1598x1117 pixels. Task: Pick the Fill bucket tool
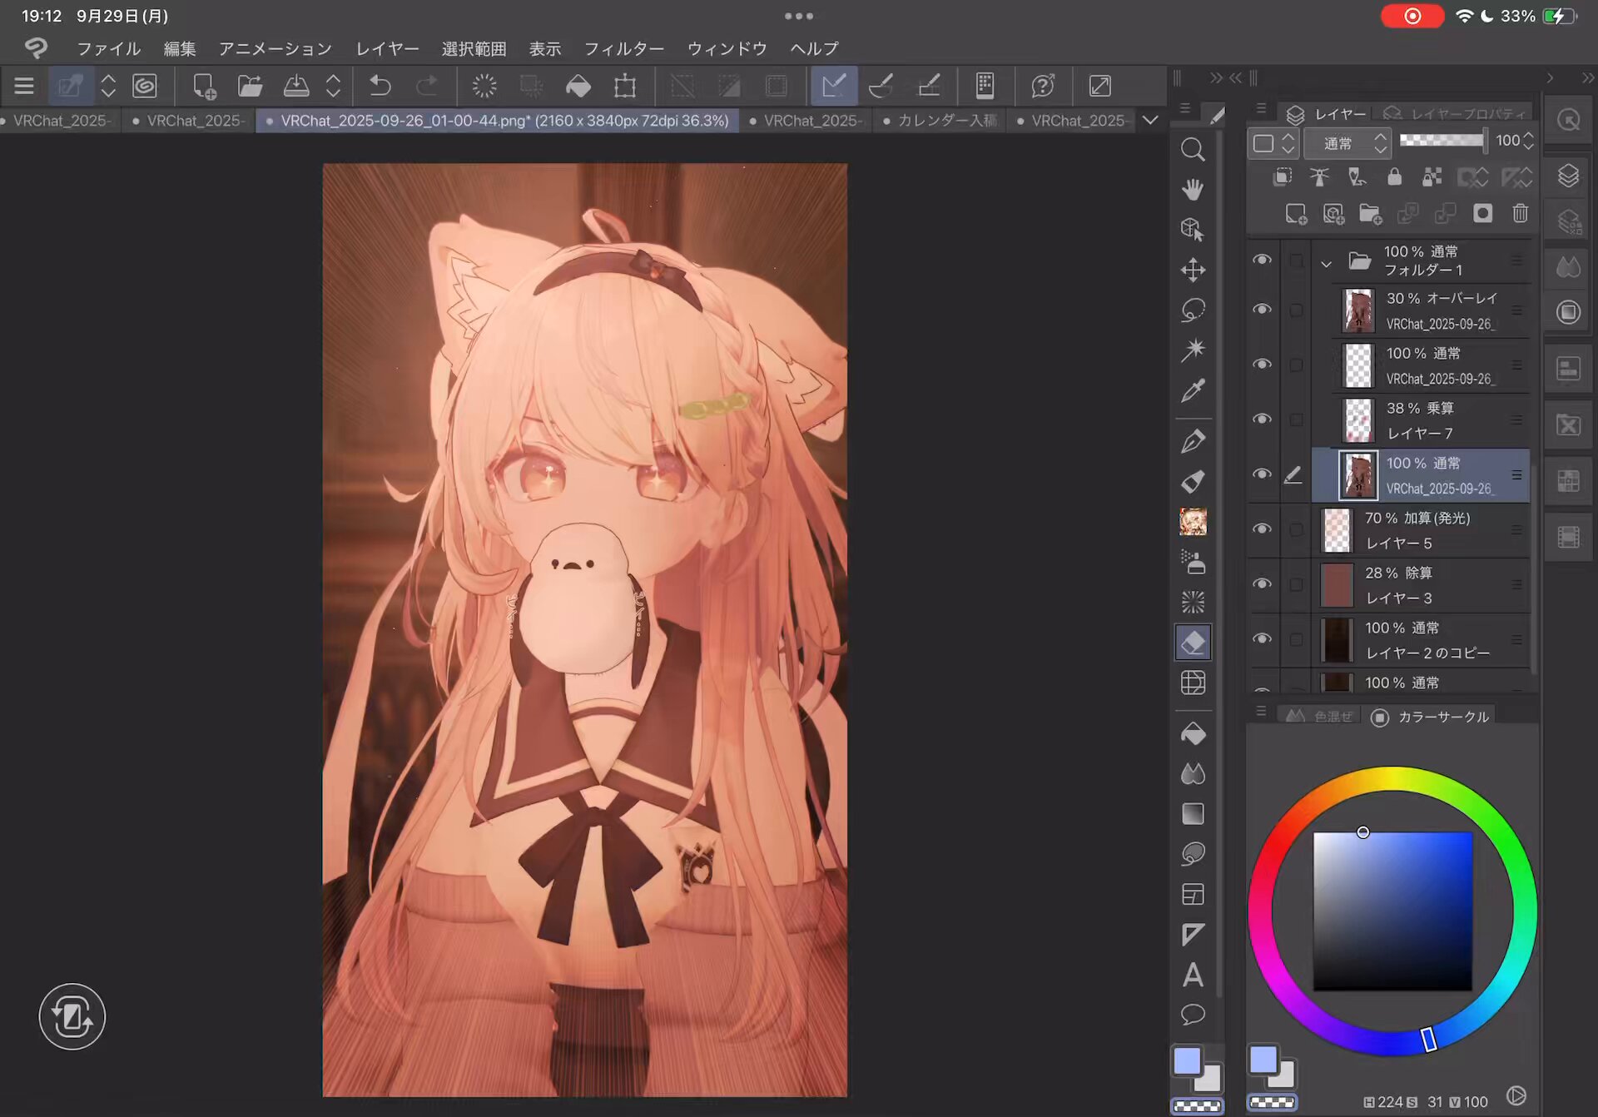[x=1193, y=734]
